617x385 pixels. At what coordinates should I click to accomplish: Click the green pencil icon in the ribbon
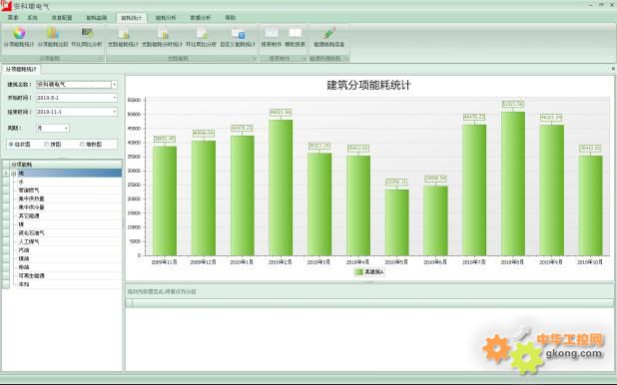pyautogui.click(x=328, y=33)
